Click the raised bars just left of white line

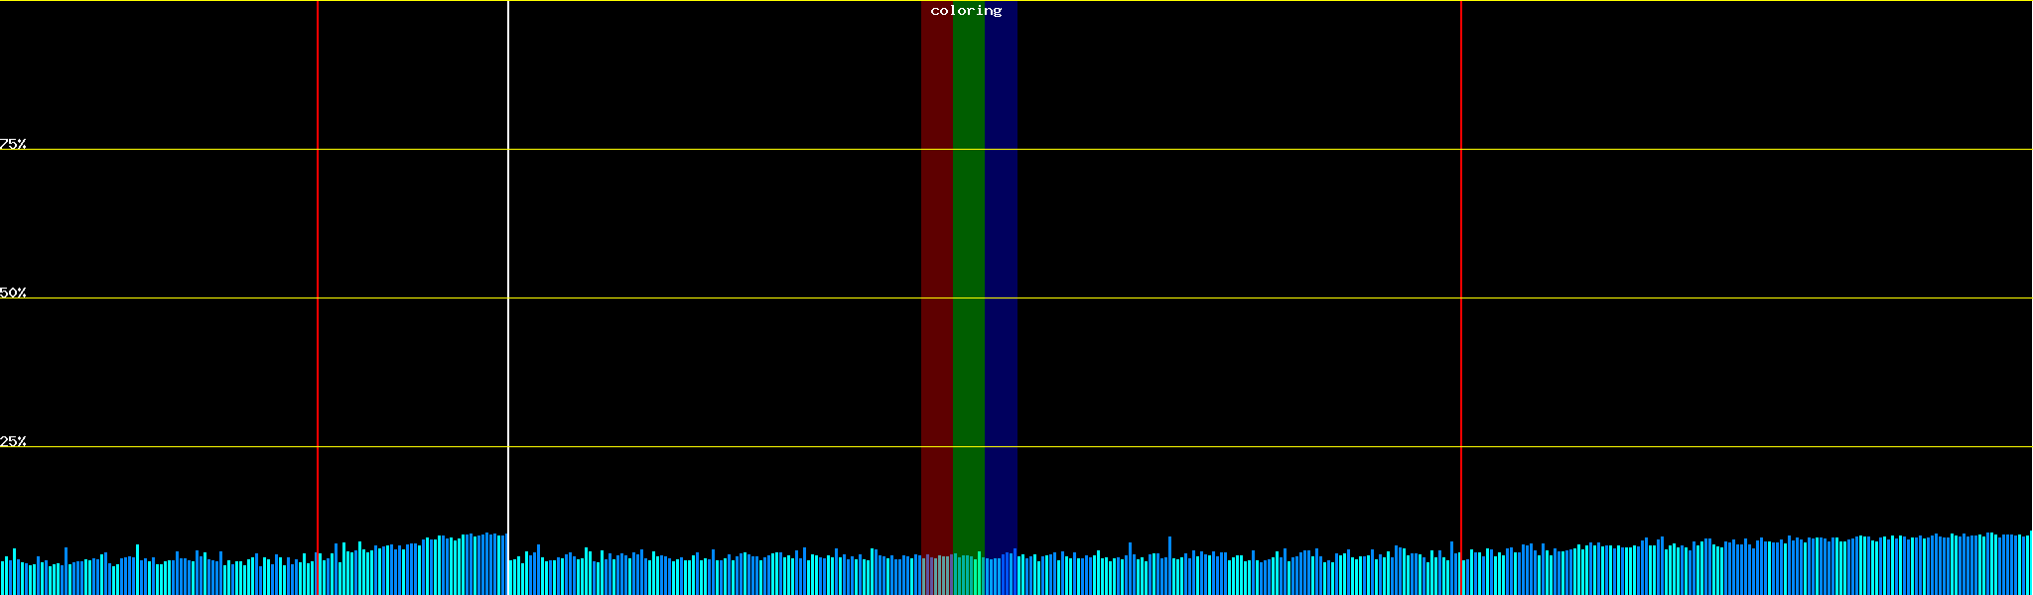tap(486, 565)
